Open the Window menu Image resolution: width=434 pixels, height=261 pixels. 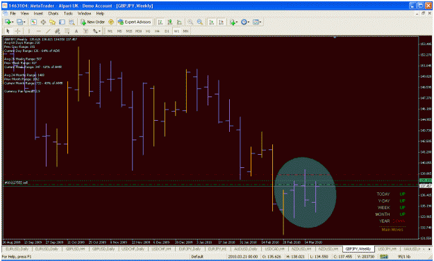(x=84, y=13)
